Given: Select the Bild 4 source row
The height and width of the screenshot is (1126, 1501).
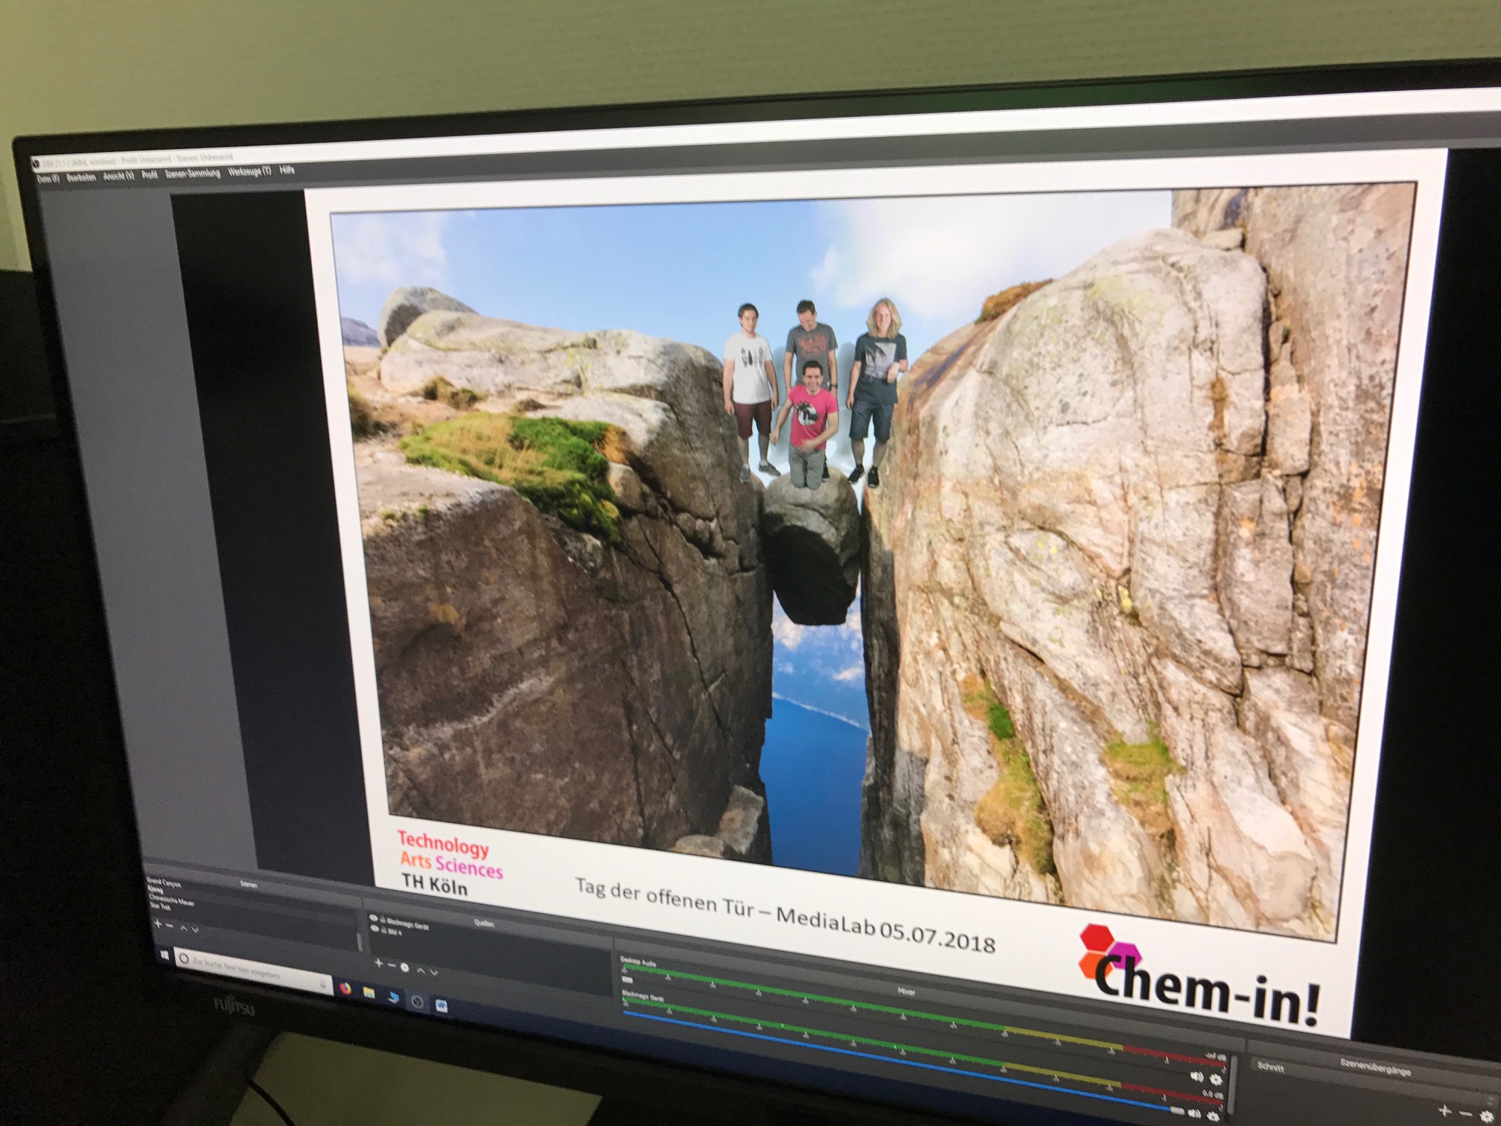Looking at the screenshot, I should [394, 932].
